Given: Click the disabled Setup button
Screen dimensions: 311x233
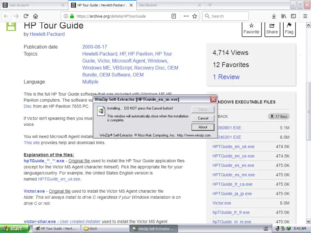Looking at the screenshot, I should 203,109.
